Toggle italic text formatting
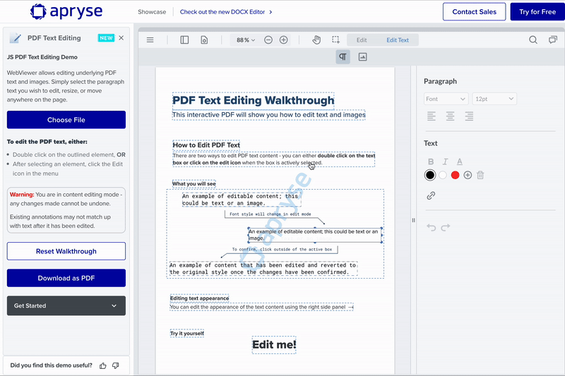The width and height of the screenshot is (565, 376). coord(445,162)
